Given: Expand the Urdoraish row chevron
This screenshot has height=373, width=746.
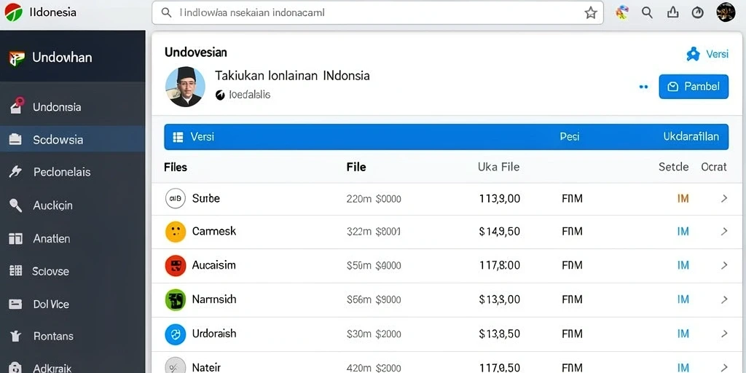Looking at the screenshot, I should point(724,334).
